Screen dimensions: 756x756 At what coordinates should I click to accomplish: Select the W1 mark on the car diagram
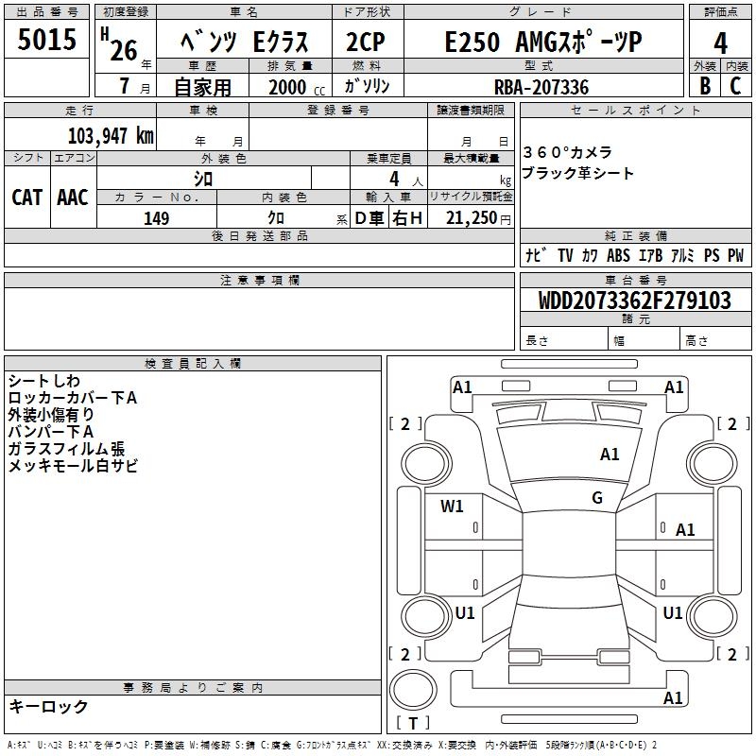pyautogui.click(x=453, y=506)
